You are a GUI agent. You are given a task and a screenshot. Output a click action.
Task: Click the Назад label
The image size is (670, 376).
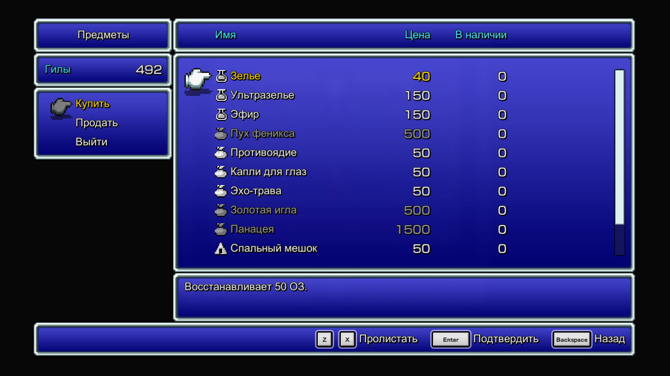click(x=610, y=339)
